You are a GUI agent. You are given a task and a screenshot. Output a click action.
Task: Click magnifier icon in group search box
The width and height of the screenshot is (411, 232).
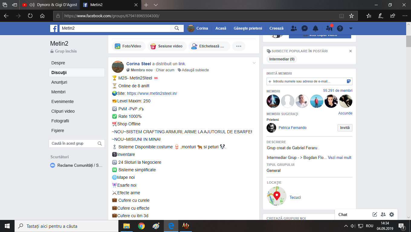(100, 143)
